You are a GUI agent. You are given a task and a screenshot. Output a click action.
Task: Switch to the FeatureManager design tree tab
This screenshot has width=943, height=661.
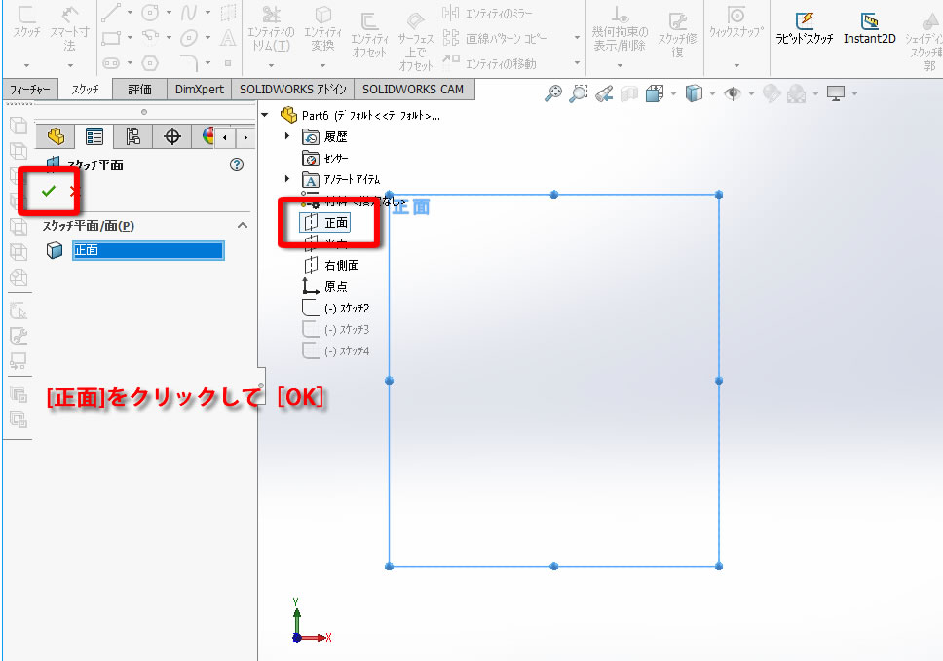(56, 136)
